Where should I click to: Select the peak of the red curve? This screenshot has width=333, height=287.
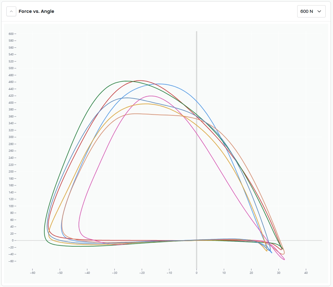(x=140, y=80)
